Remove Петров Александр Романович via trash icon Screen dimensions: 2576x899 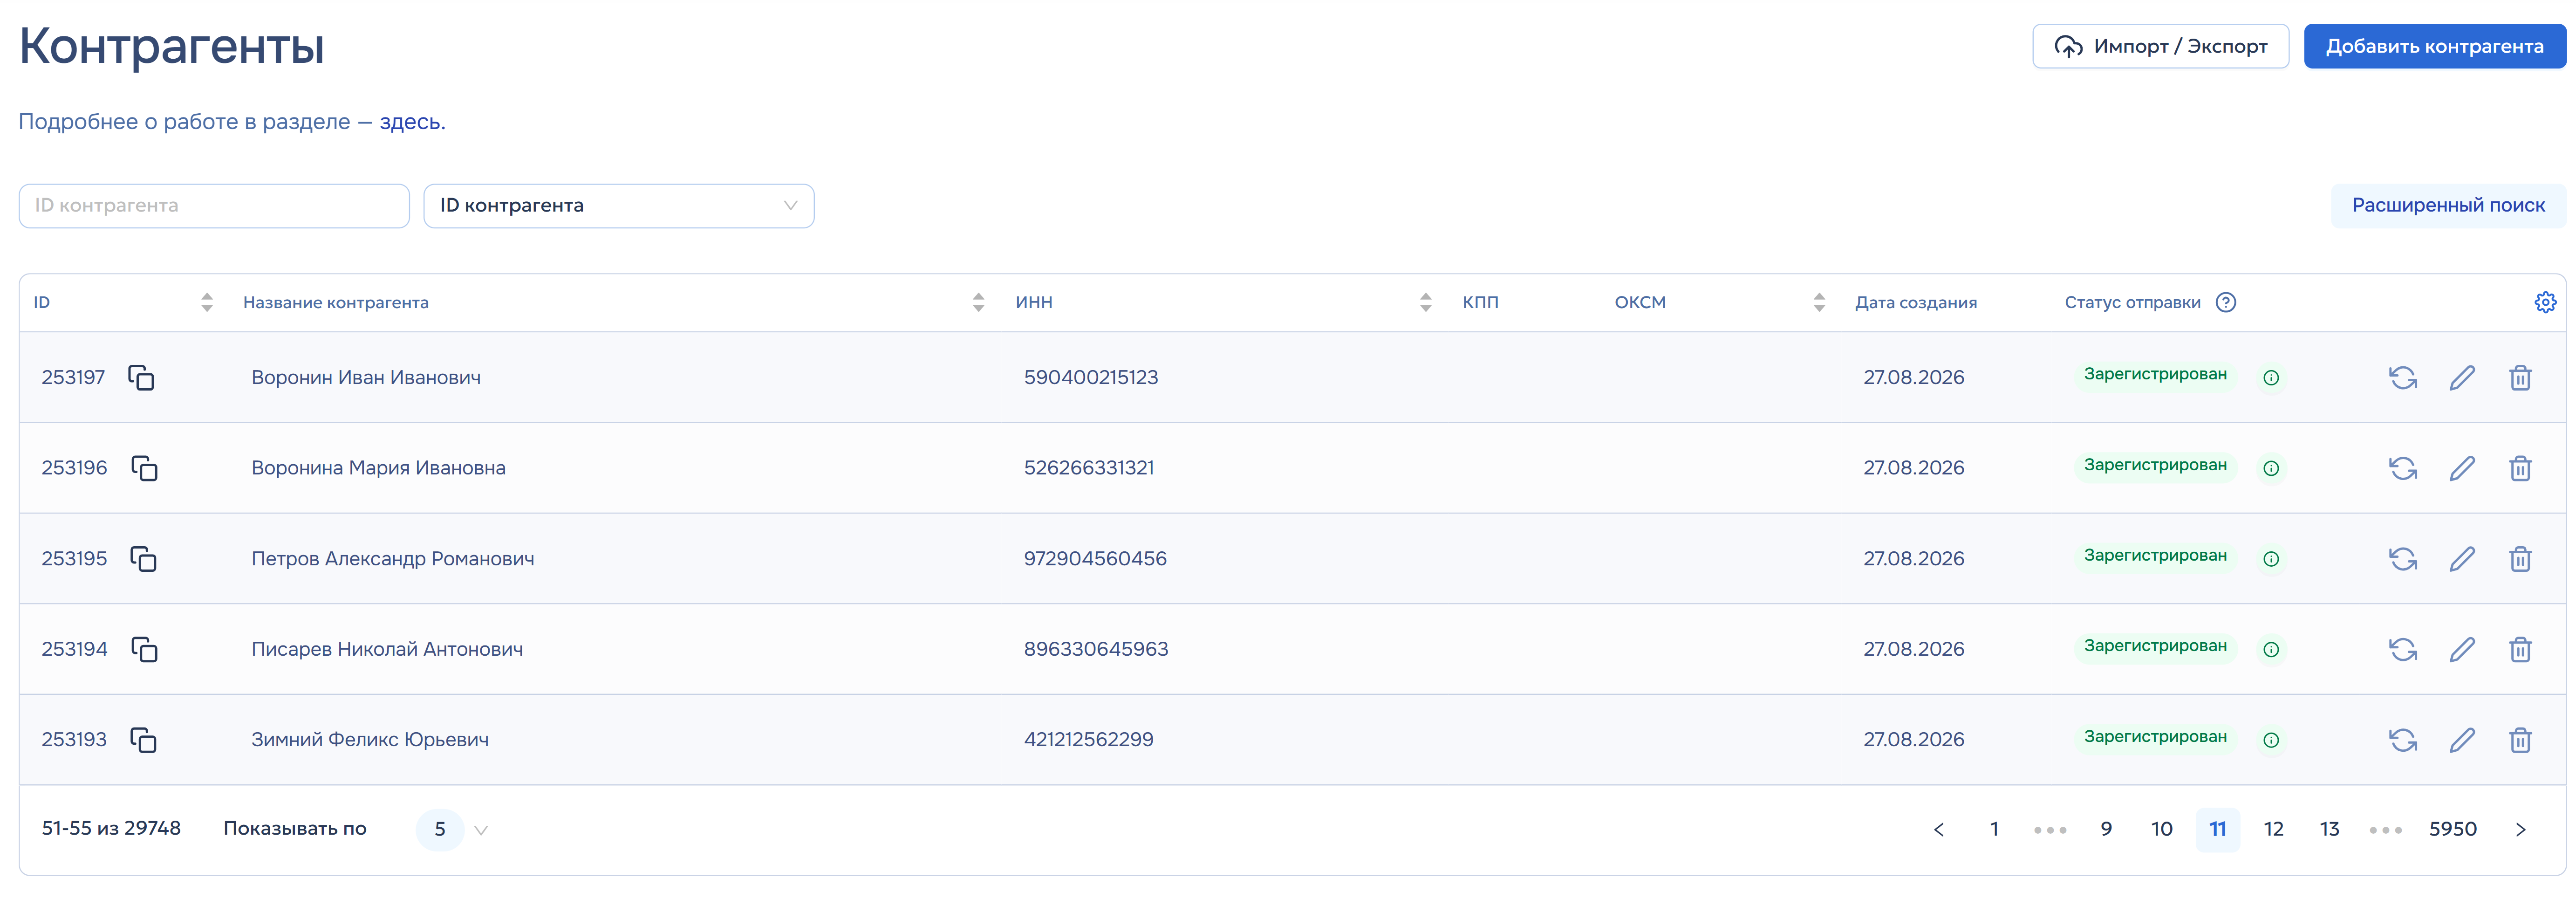(2520, 559)
